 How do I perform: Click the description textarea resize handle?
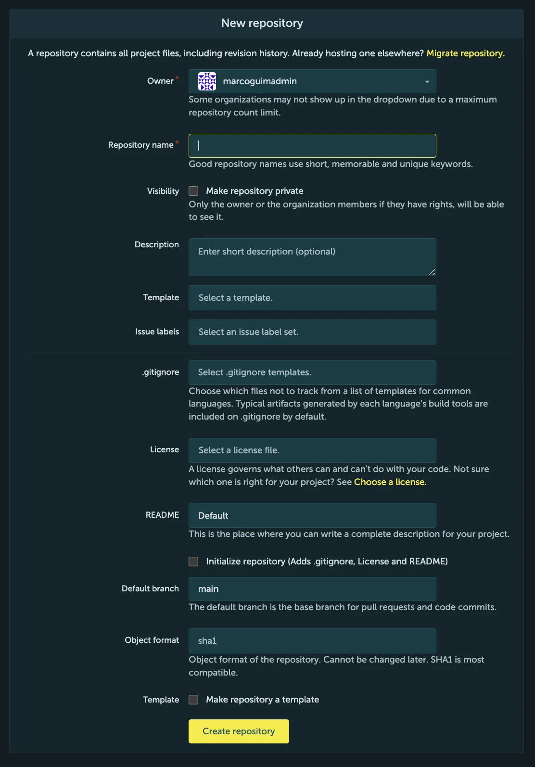(x=432, y=272)
